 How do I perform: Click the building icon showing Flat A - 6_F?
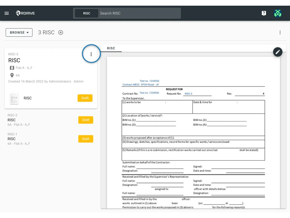(x=12, y=68)
